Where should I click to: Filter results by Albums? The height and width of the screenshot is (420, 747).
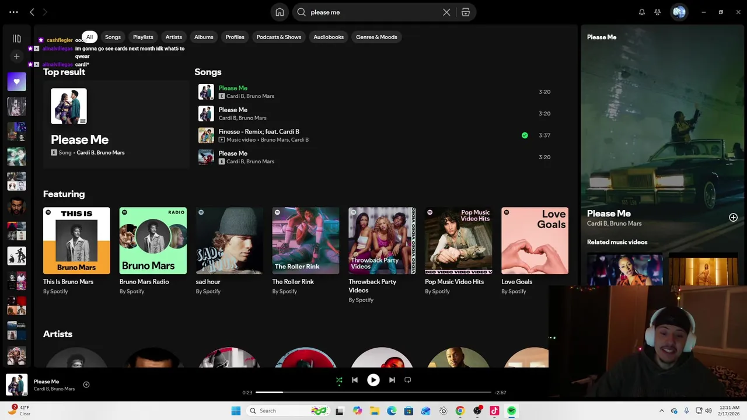[x=204, y=37]
